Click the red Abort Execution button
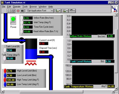This screenshot has height=94, width=119. coord(18,11)
